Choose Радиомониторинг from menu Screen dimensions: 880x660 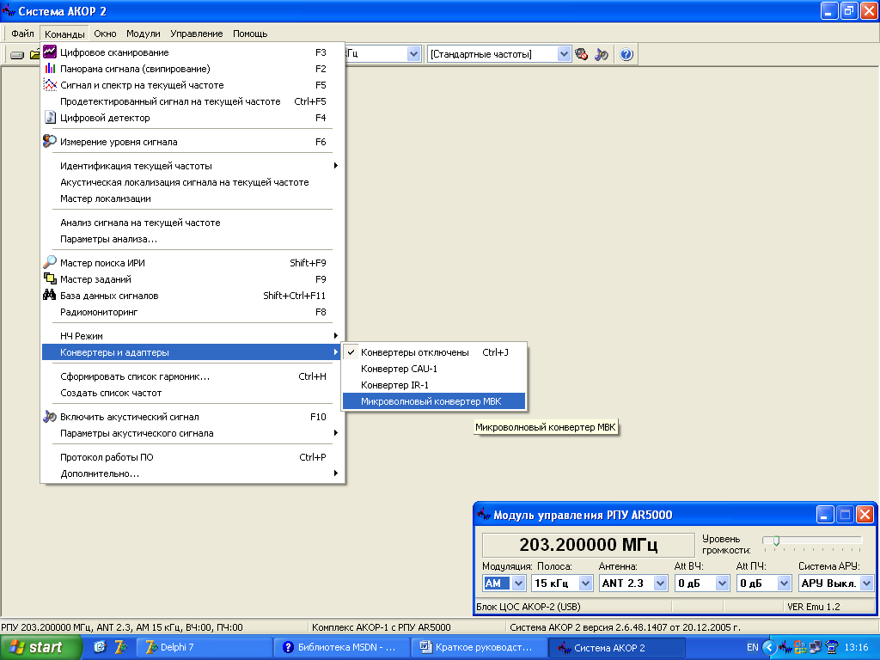[x=192, y=311]
